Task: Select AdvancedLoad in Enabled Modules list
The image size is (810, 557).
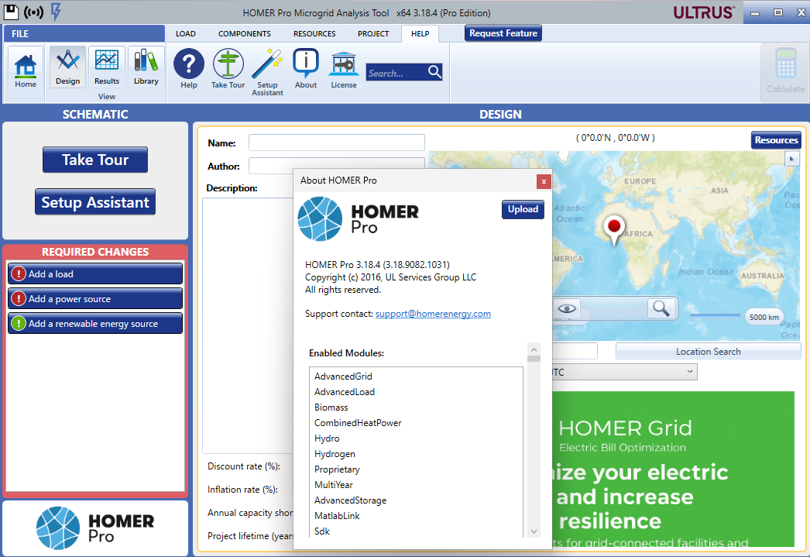Action: (345, 392)
